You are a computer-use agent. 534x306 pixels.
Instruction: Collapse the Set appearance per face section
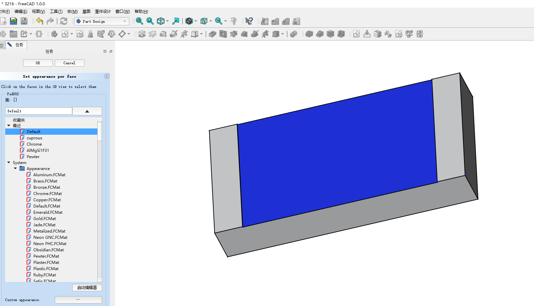[x=107, y=76]
